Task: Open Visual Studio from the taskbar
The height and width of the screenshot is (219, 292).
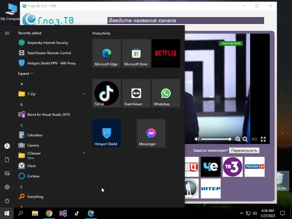Action: (63, 213)
